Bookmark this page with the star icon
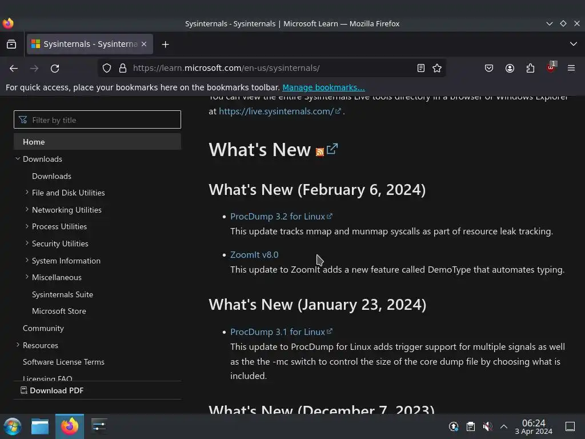Viewport: 585px width, 439px height. [x=437, y=69]
